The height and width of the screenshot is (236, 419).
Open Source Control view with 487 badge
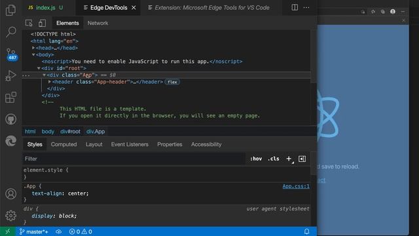coord(11,54)
